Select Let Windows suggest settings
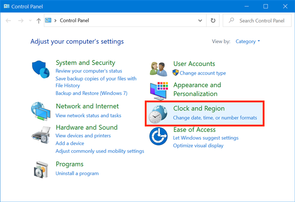 pos(206,138)
